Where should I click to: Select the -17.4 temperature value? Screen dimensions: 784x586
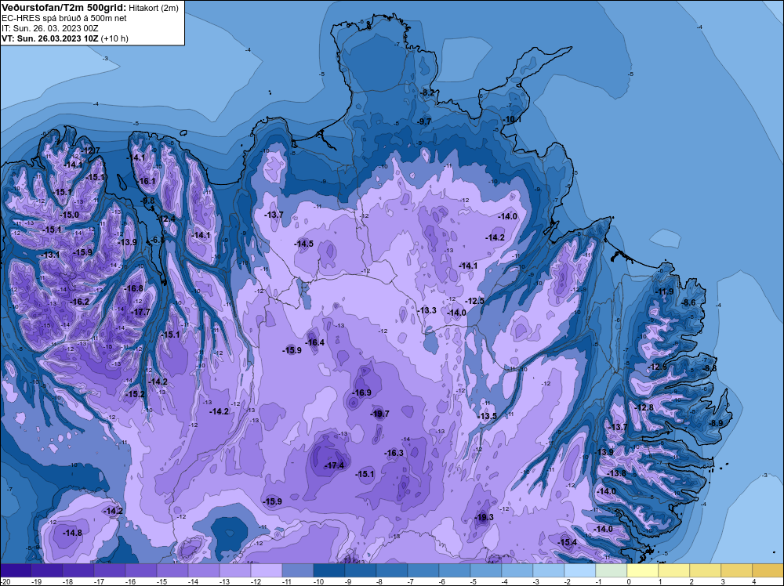click(335, 465)
